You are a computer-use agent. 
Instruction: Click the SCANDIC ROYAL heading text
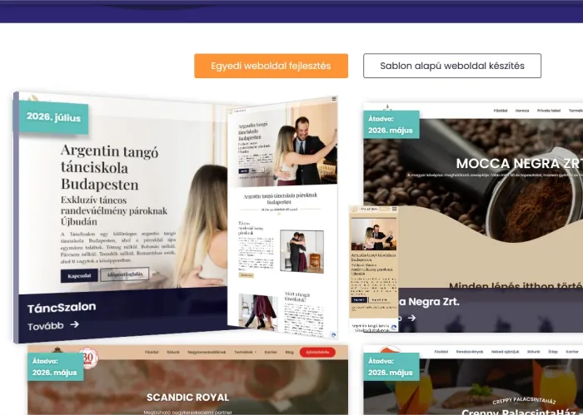[187, 398]
